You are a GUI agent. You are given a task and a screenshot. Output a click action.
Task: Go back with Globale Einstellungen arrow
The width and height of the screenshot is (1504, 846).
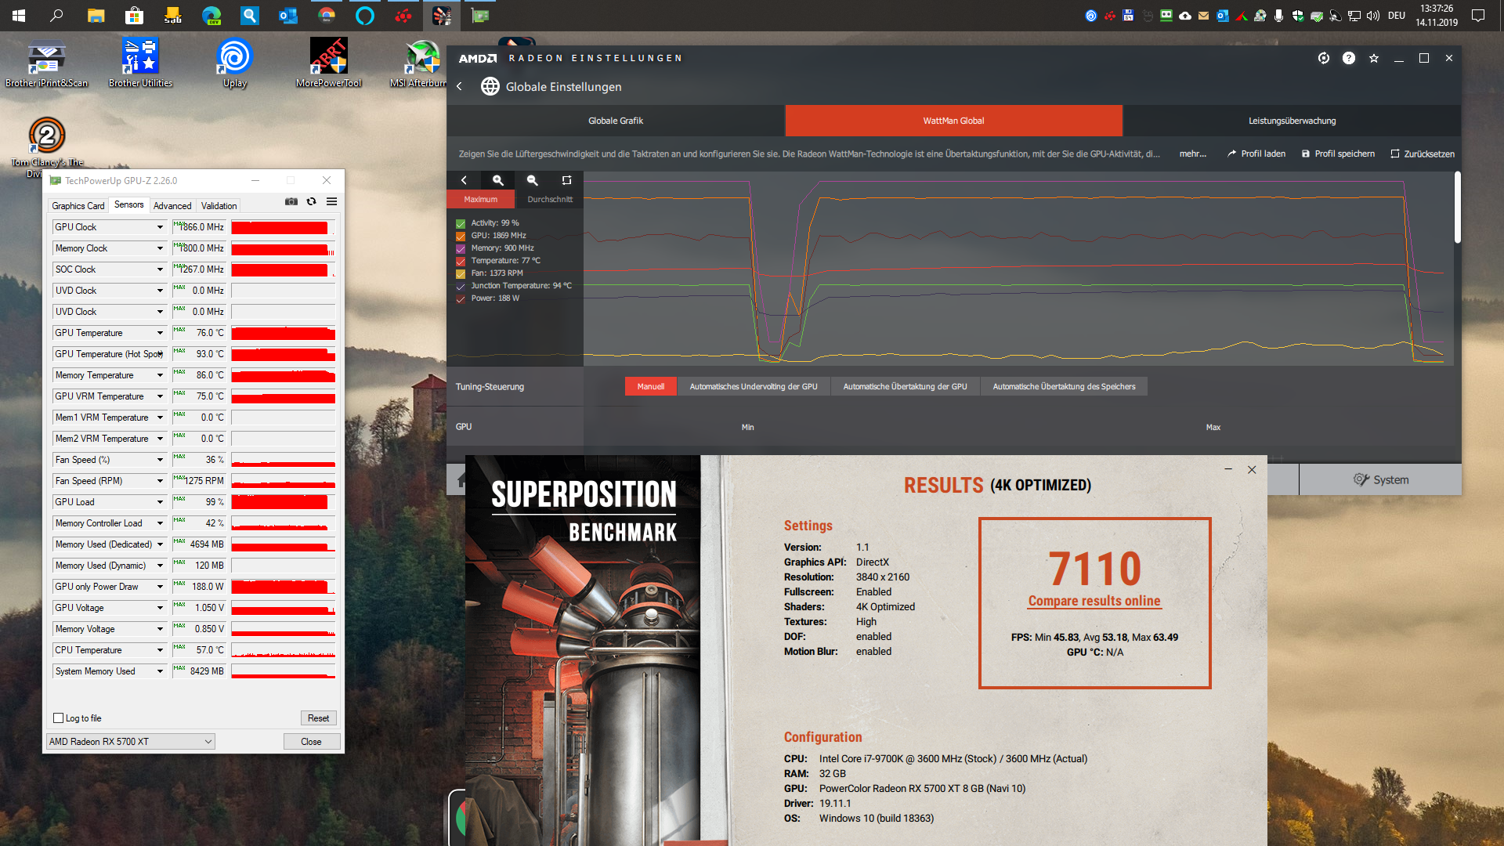(x=459, y=86)
